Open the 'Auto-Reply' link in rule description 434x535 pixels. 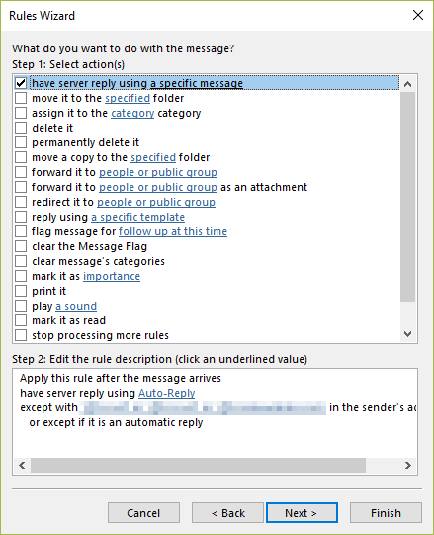click(x=166, y=393)
